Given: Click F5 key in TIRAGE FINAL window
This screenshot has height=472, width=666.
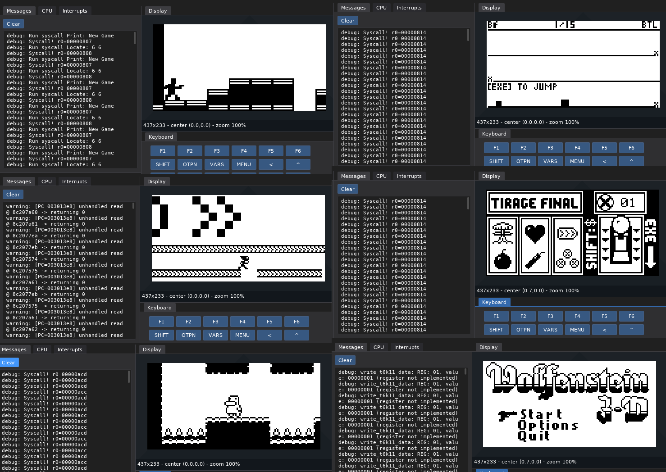Looking at the screenshot, I should (604, 316).
